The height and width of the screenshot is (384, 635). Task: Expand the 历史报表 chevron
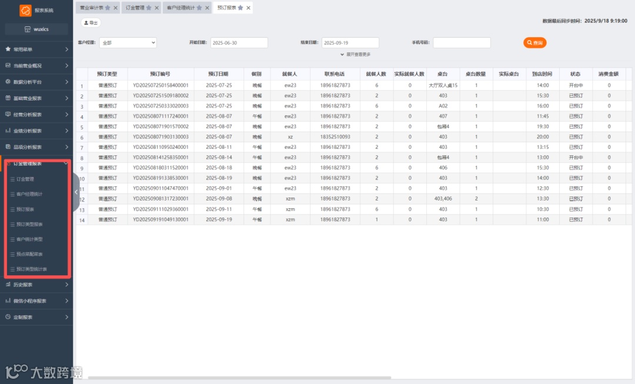pyautogui.click(x=66, y=285)
